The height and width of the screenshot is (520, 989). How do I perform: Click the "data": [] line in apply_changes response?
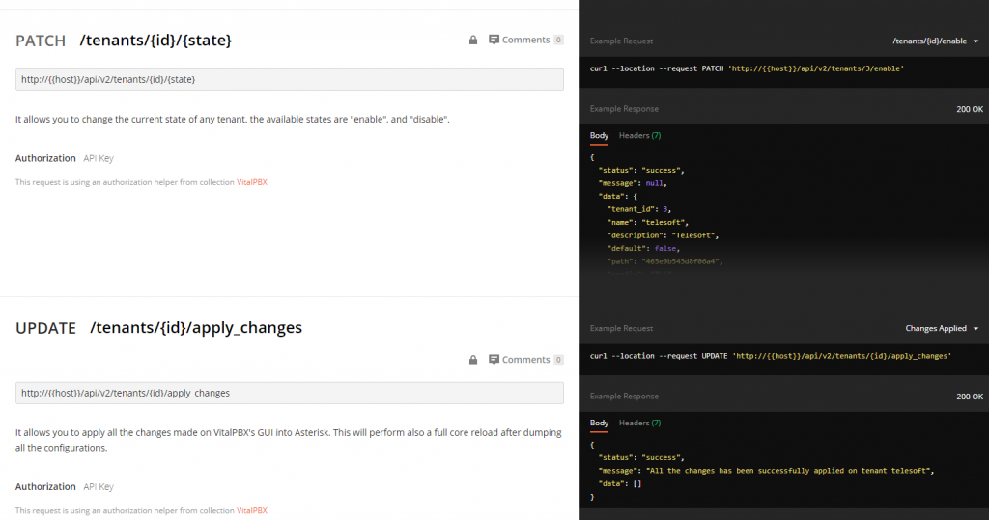pyautogui.click(x=620, y=484)
